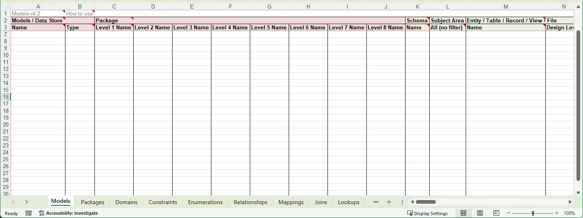Image resolution: width=583 pixels, height=218 pixels.
Task: Click the zoom in plus icon
Action: pyautogui.click(x=556, y=213)
